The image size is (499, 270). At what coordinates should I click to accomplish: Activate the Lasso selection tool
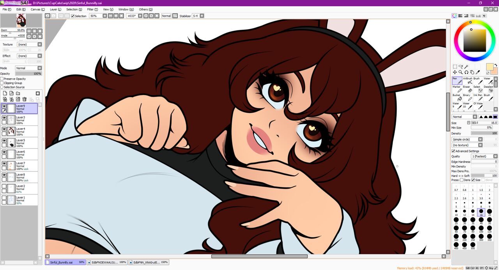point(460,67)
